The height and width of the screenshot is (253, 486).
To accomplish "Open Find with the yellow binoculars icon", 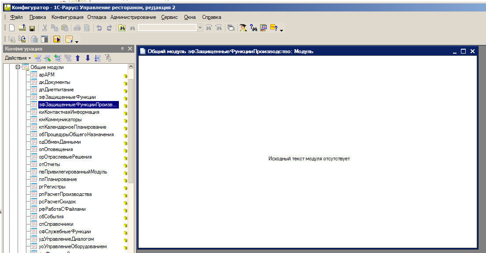I will 122,28.
